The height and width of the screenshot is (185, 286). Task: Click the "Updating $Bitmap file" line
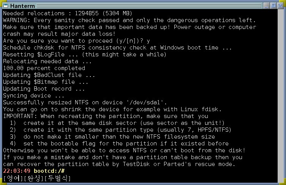click(x=46, y=82)
